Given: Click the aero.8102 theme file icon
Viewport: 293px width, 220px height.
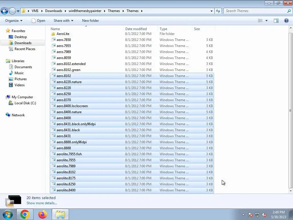Looking at the screenshot, I should pos(53,76).
